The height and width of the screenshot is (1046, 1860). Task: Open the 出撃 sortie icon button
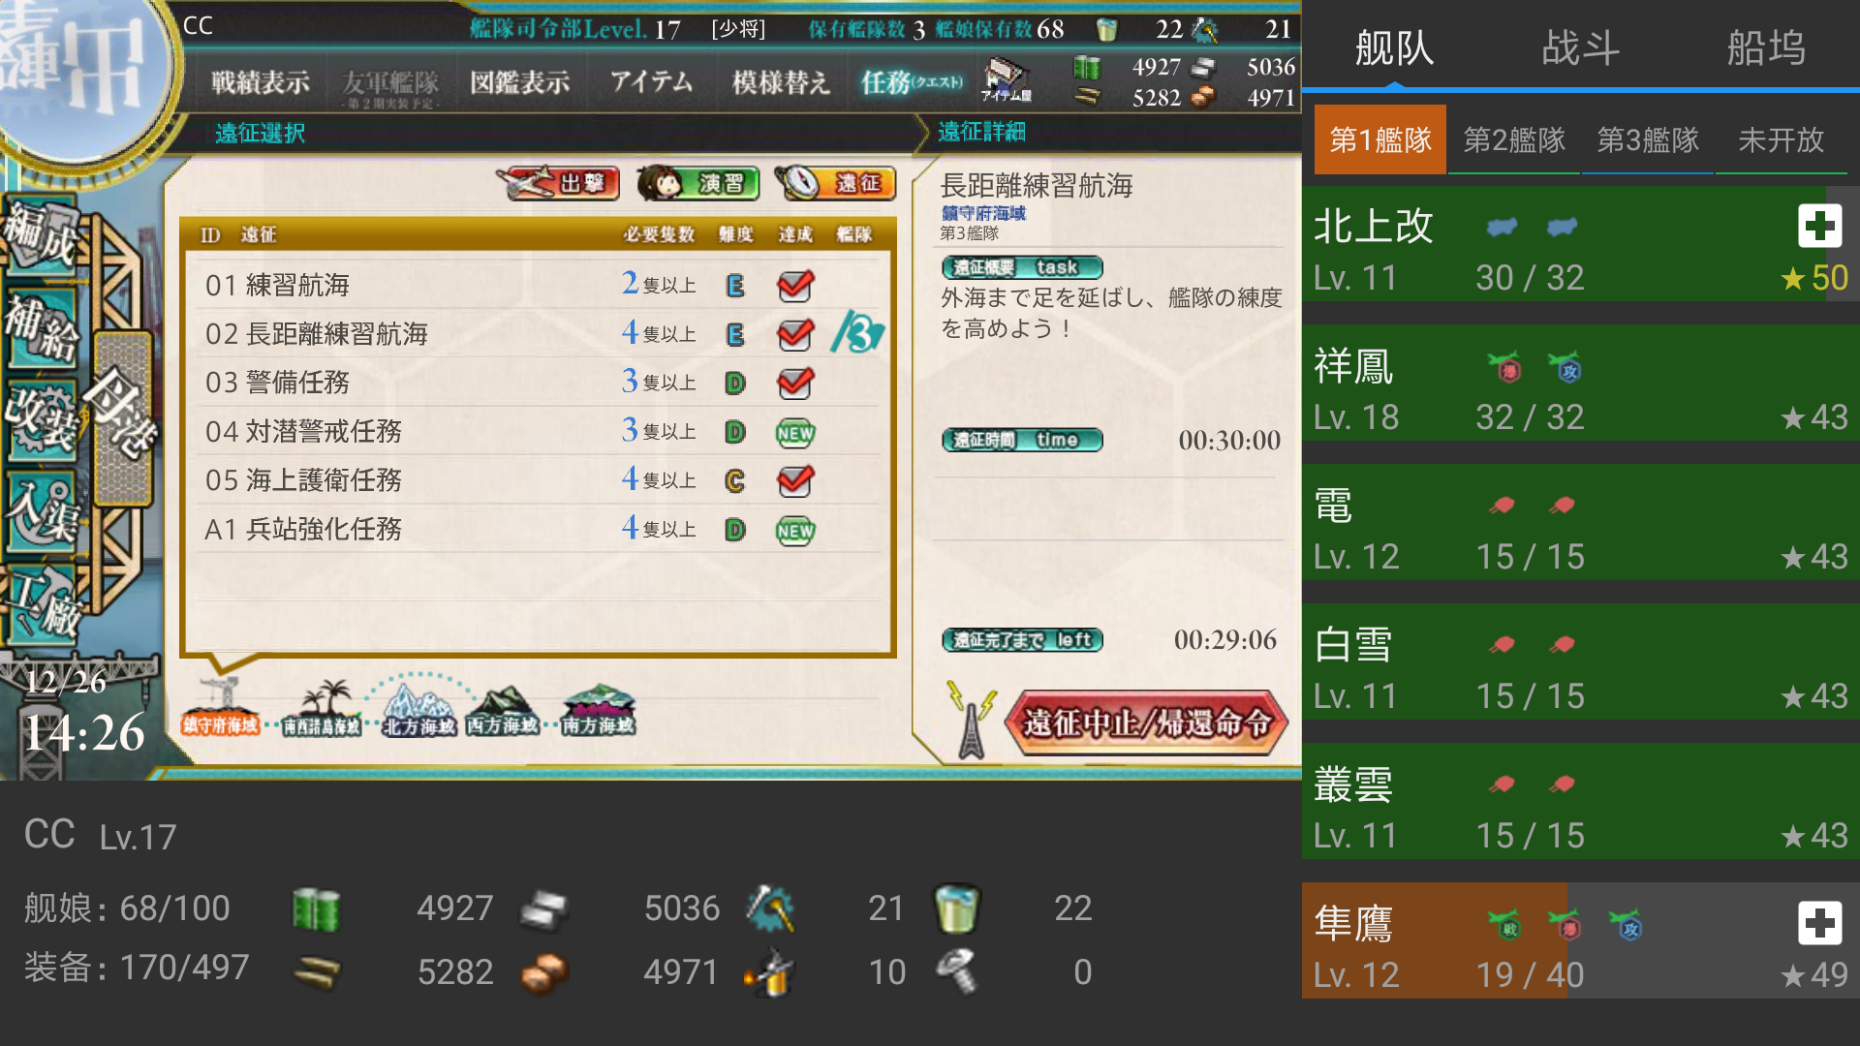558,182
